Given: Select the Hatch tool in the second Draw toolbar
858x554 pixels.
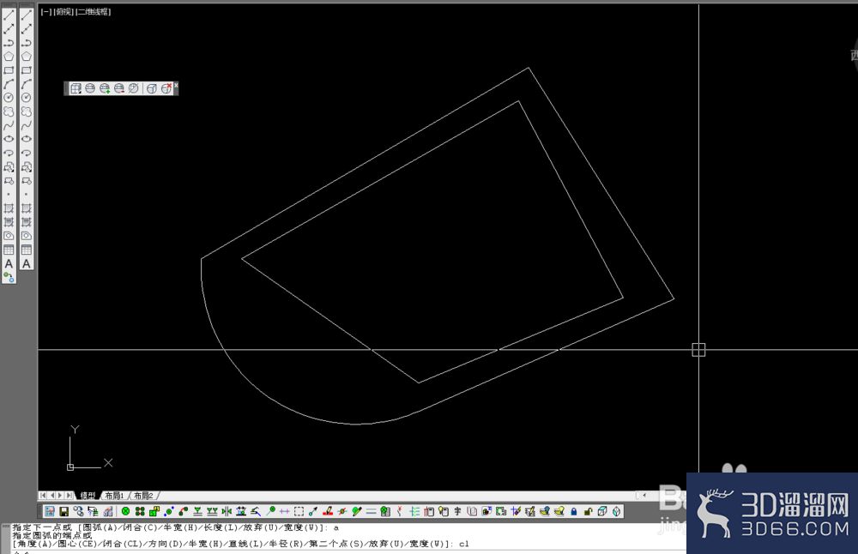Looking at the screenshot, I should pos(27,208).
